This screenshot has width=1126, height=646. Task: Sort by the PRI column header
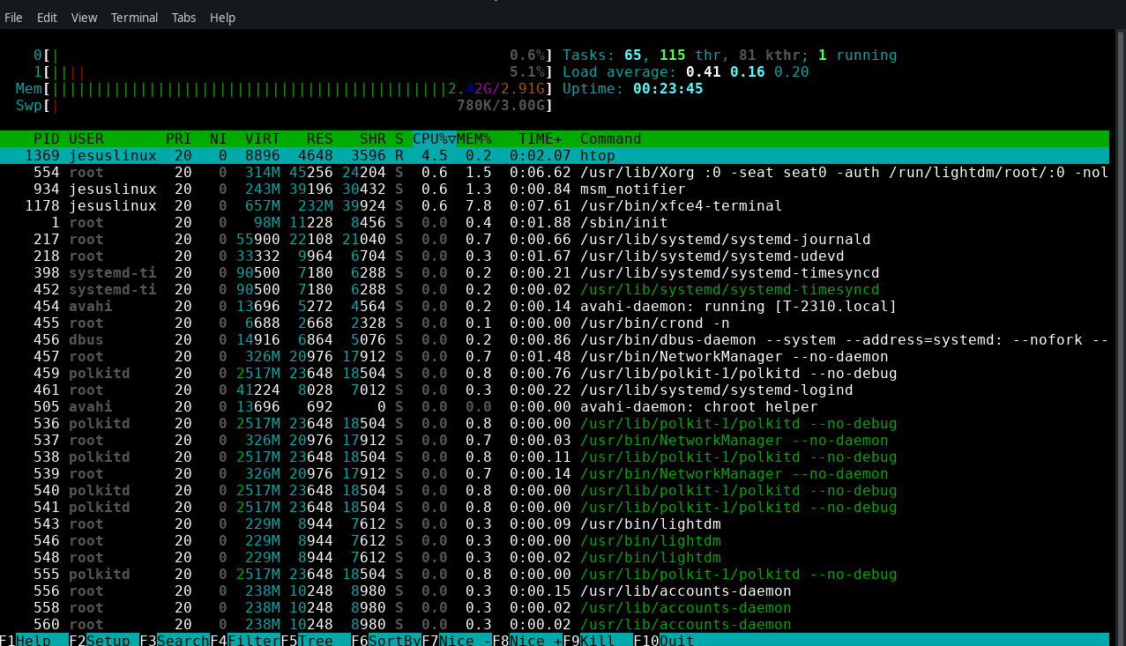[x=179, y=139]
